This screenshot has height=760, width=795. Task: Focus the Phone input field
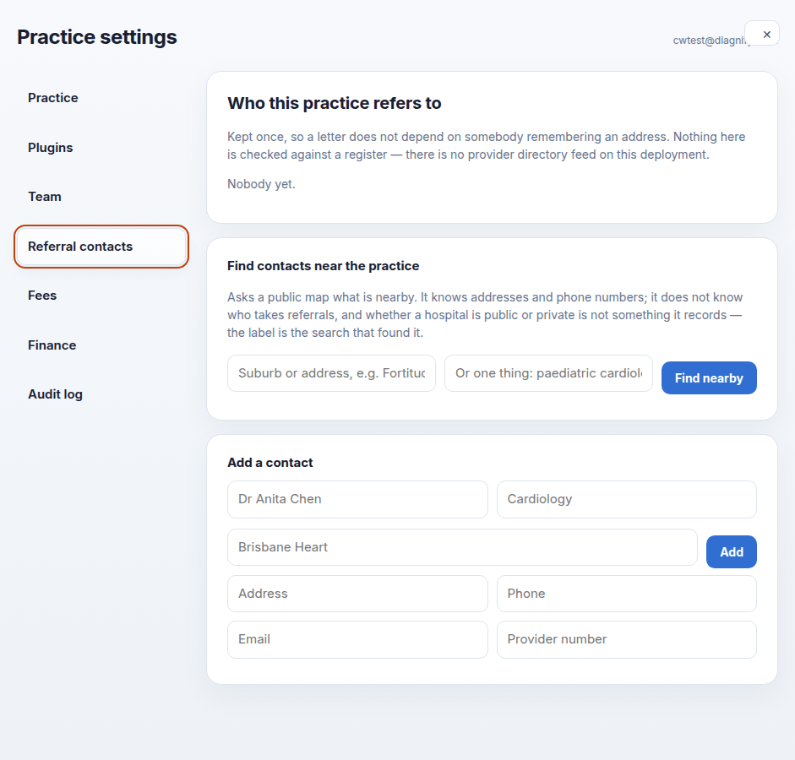point(627,594)
